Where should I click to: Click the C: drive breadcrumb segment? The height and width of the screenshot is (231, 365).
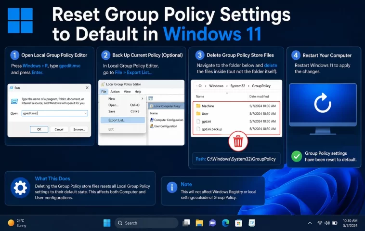click(x=200, y=86)
